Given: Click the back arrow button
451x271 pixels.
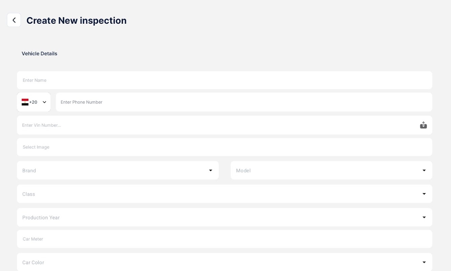Looking at the screenshot, I should click(14, 20).
